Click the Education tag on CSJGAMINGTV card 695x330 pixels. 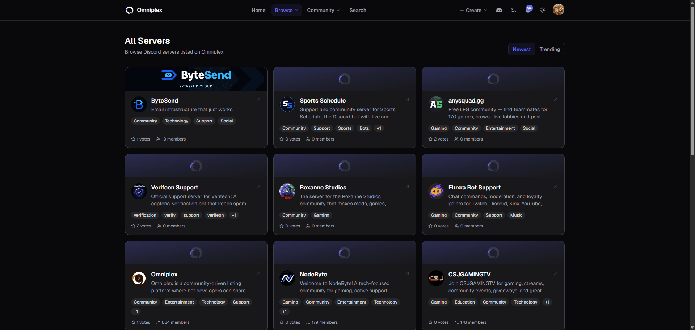(464, 302)
